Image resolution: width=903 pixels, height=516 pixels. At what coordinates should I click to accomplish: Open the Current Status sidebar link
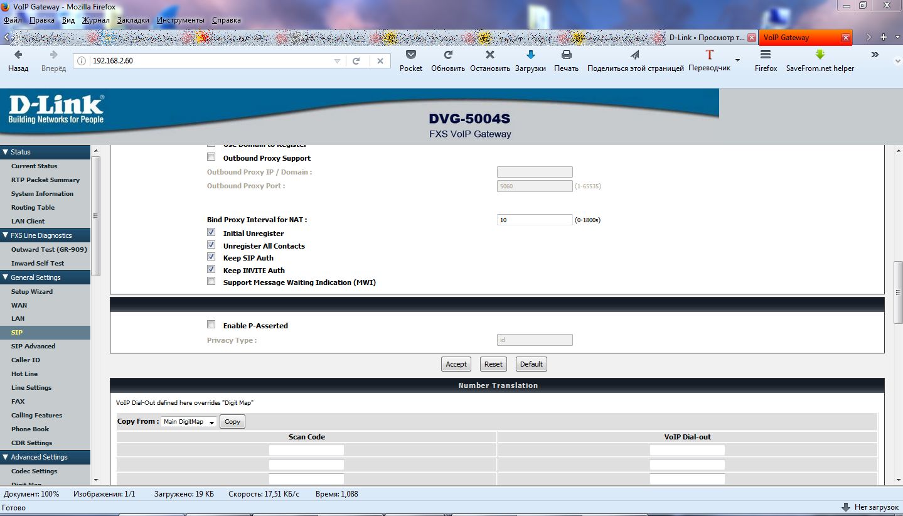pos(34,166)
